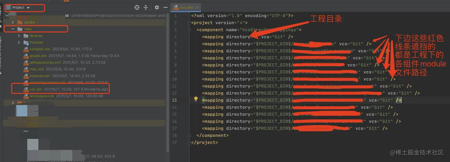Click the XML file icon on vcs.xml tab
Image resolution: width=450 pixels, height=162 pixels.
tap(176, 7)
